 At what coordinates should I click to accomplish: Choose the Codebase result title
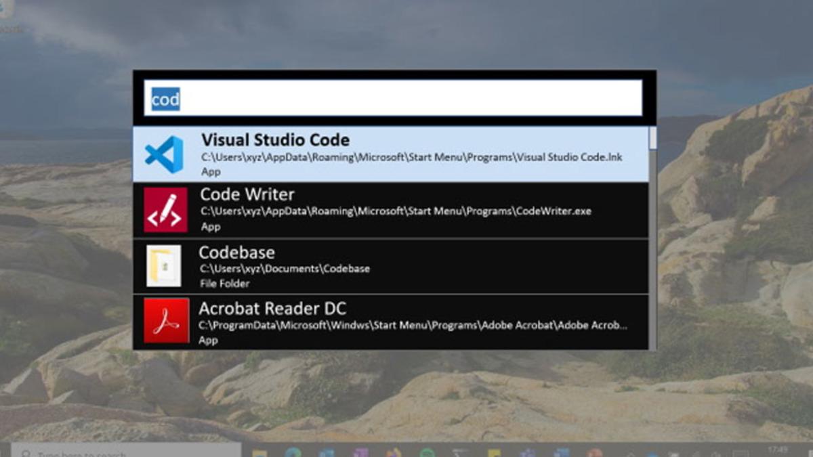(236, 253)
